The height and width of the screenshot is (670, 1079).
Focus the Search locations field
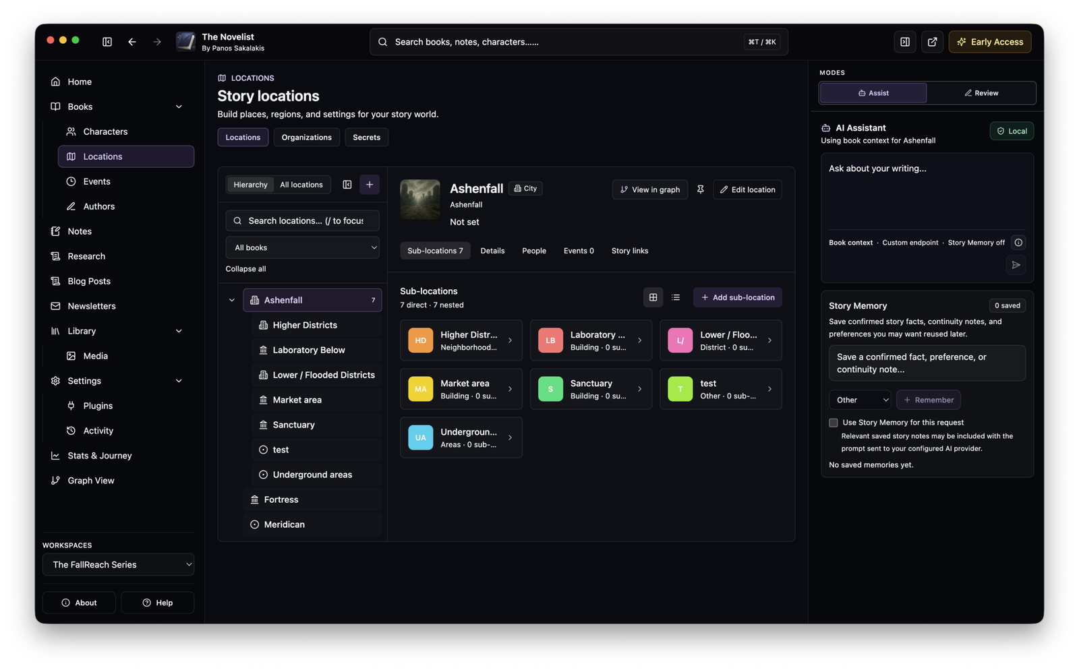tap(302, 220)
